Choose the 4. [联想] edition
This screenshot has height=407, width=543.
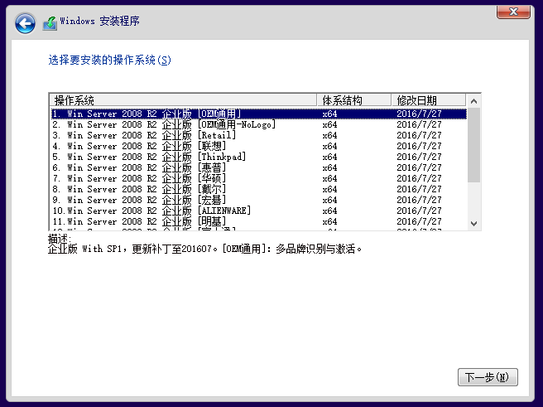click(x=259, y=146)
